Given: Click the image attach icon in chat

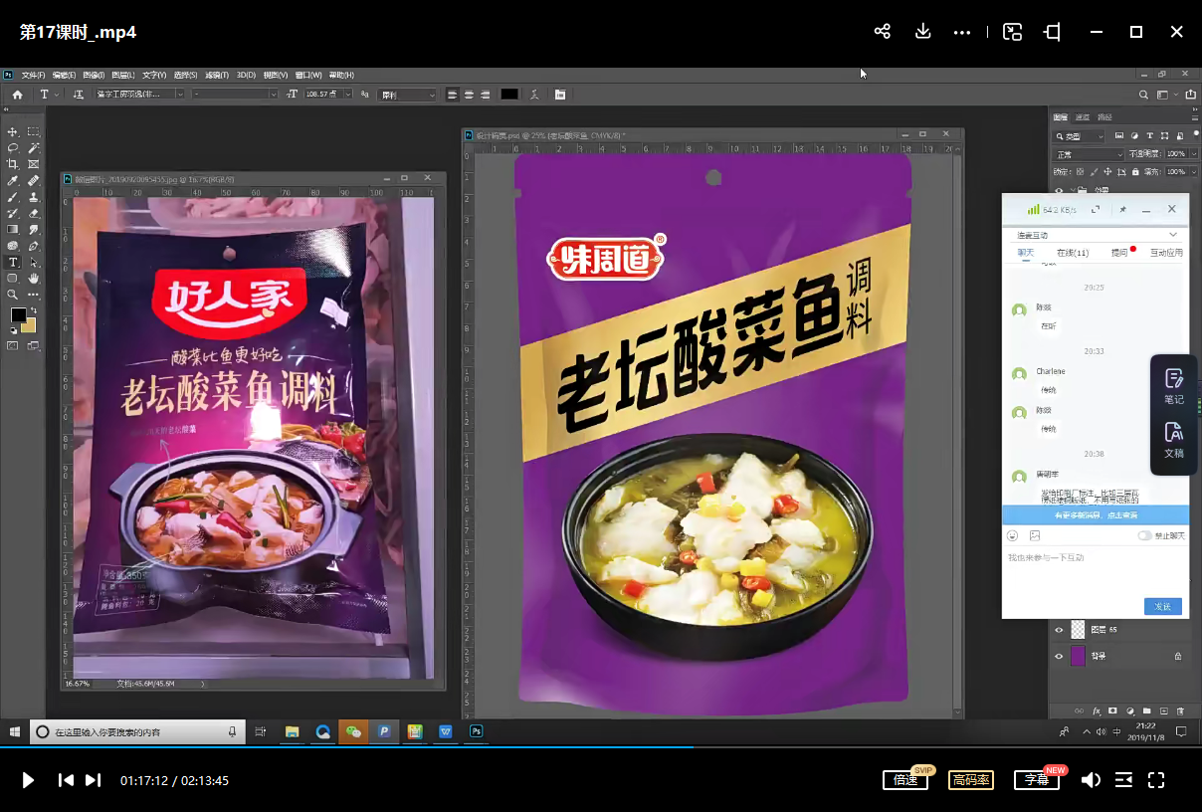Looking at the screenshot, I should coord(1035,535).
